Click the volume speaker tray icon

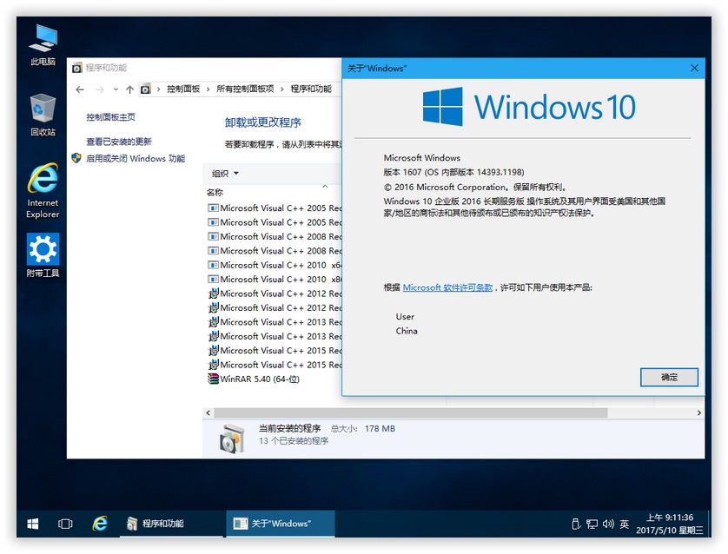point(608,524)
